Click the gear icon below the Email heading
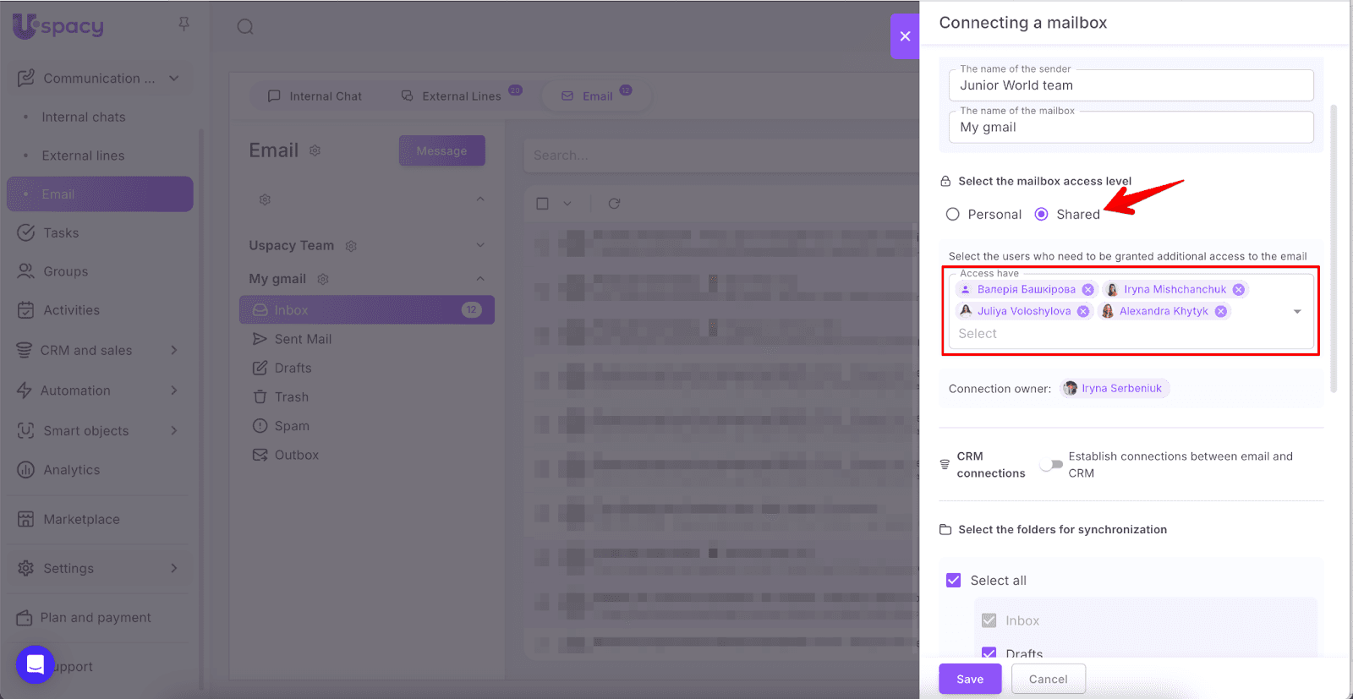The height and width of the screenshot is (699, 1353). point(265,199)
